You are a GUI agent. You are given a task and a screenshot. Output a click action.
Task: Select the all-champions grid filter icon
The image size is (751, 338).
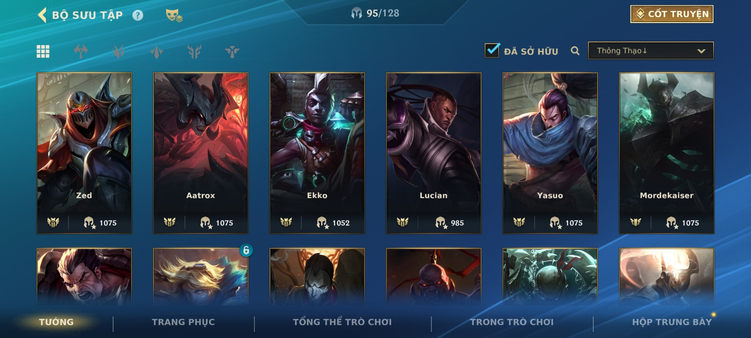pyautogui.click(x=43, y=52)
